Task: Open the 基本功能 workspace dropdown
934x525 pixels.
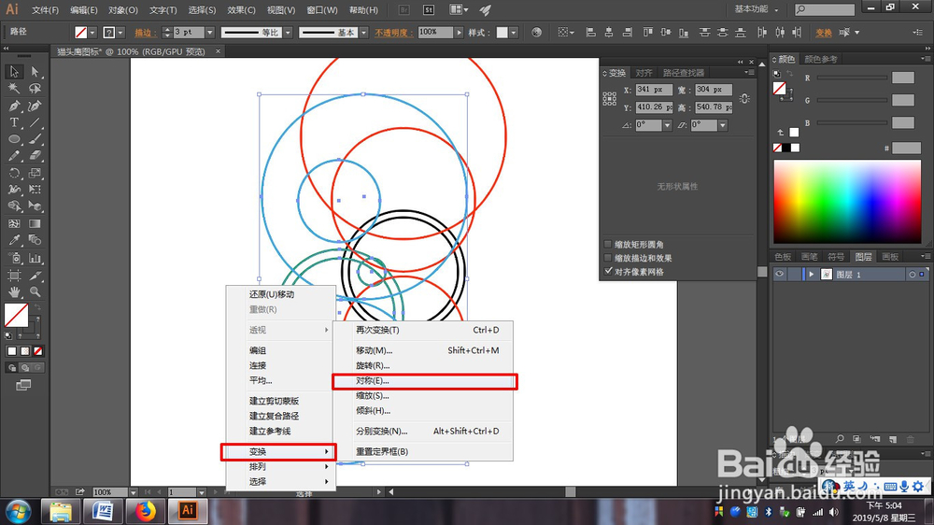Action: [757, 9]
